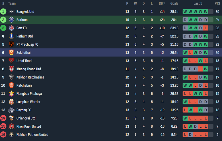Sort table by PTS column
222x141 pixels.
217,3
